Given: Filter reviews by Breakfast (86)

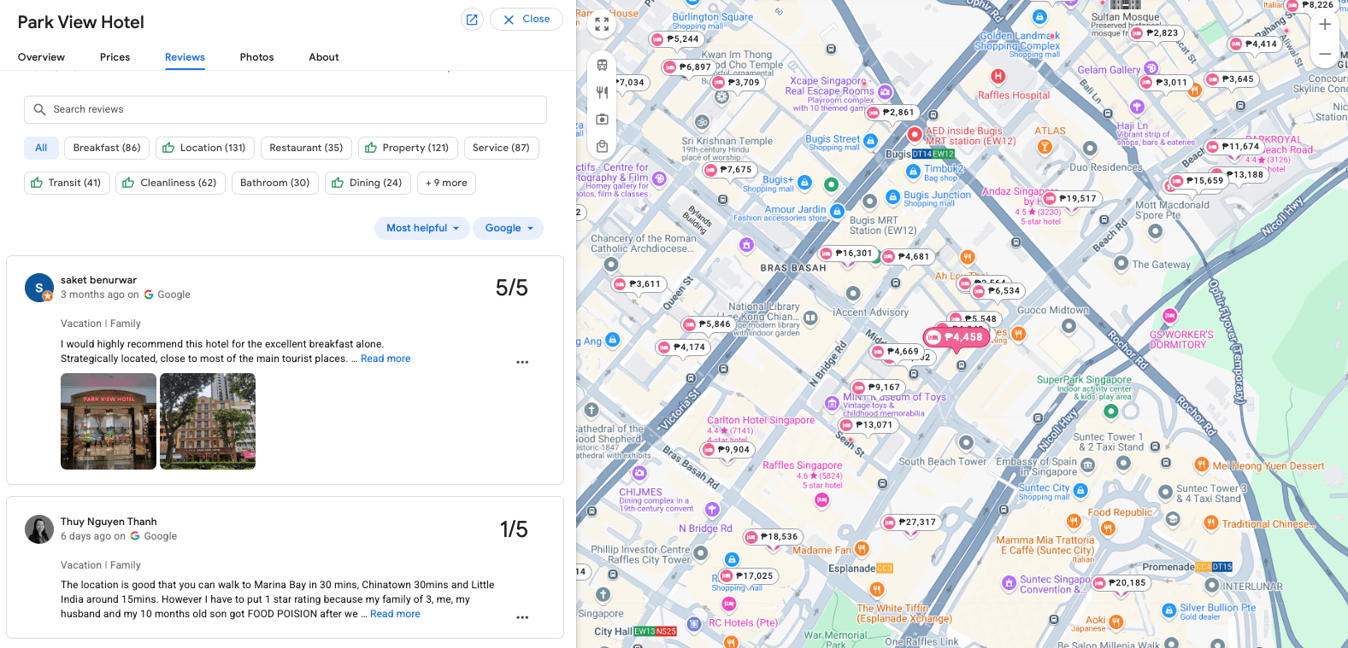Looking at the screenshot, I should click(x=107, y=148).
